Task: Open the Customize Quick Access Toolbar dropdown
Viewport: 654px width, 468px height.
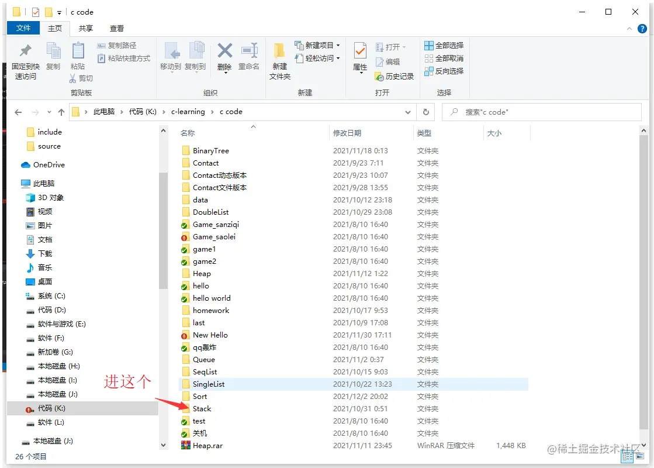Action: coord(59,12)
